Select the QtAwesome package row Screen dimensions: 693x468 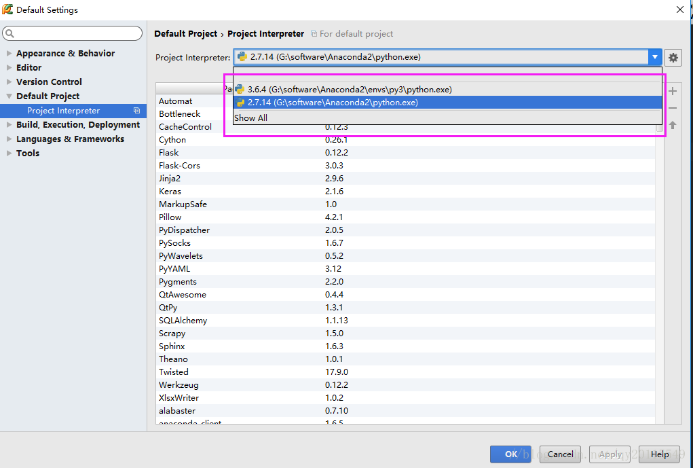[x=405, y=295]
